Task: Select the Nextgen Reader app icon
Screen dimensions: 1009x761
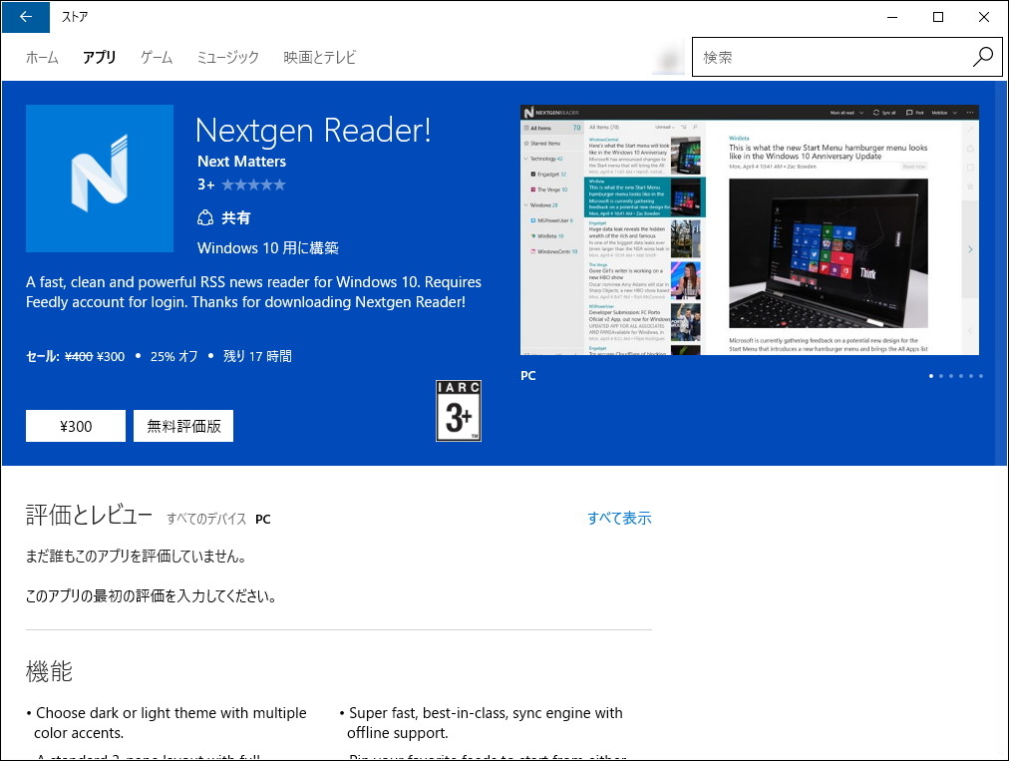Action: point(99,179)
